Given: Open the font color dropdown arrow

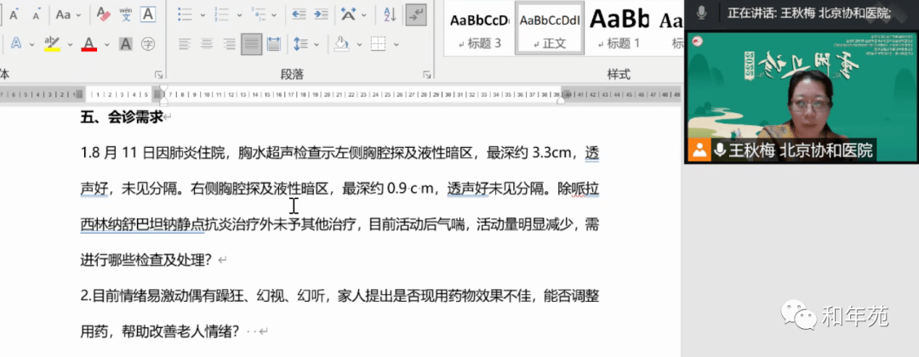Looking at the screenshot, I should click(x=106, y=44).
